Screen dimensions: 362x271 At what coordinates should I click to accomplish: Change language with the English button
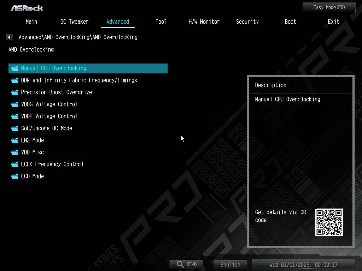(230, 265)
